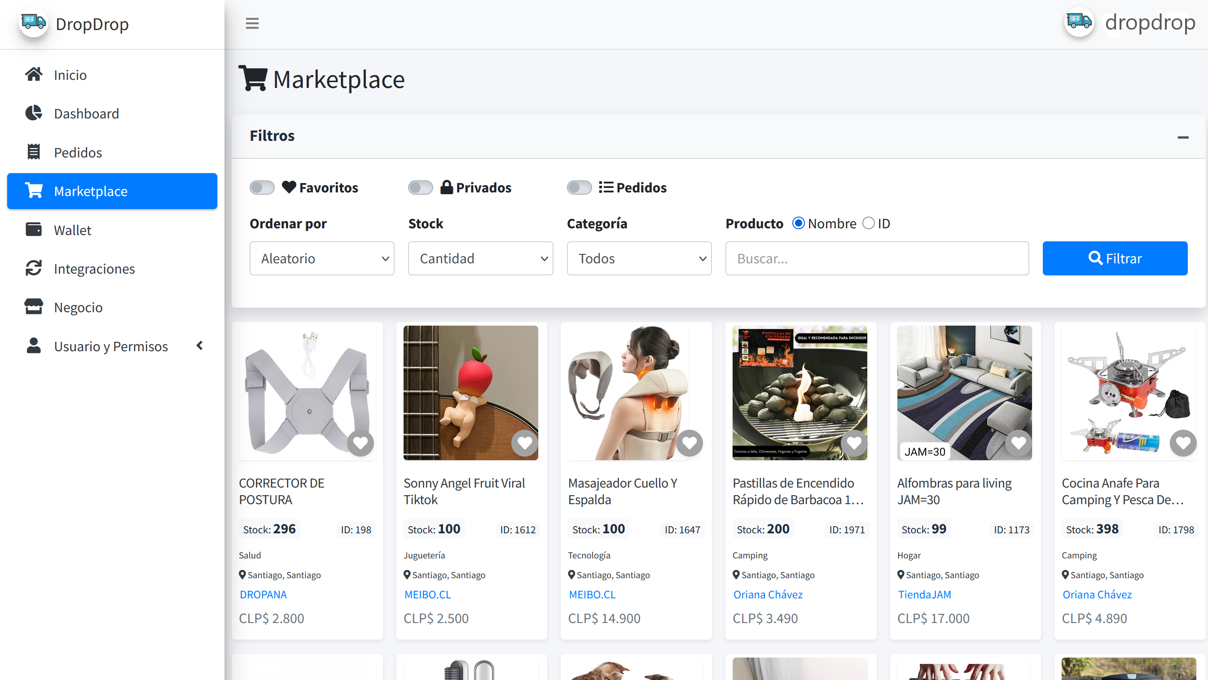Collapse the Usuario y Permisos menu
The image size is (1208, 680).
click(199, 345)
